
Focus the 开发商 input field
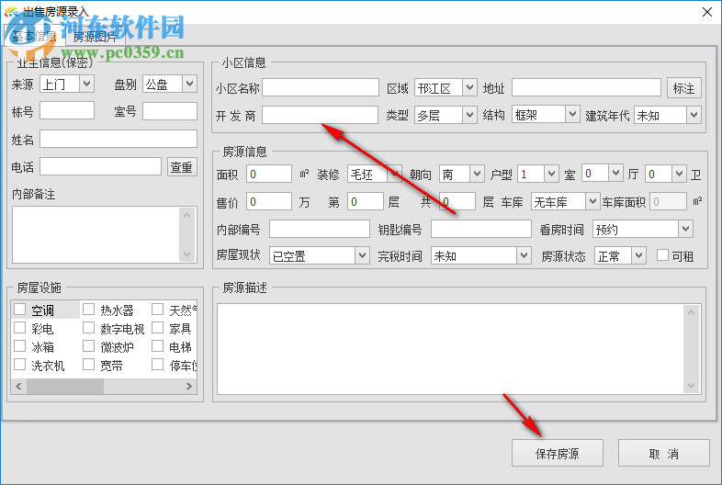pyautogui.click(x=321, y=115)
